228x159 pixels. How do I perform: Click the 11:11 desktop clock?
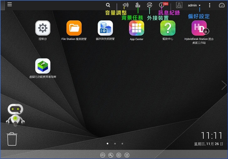212,135
